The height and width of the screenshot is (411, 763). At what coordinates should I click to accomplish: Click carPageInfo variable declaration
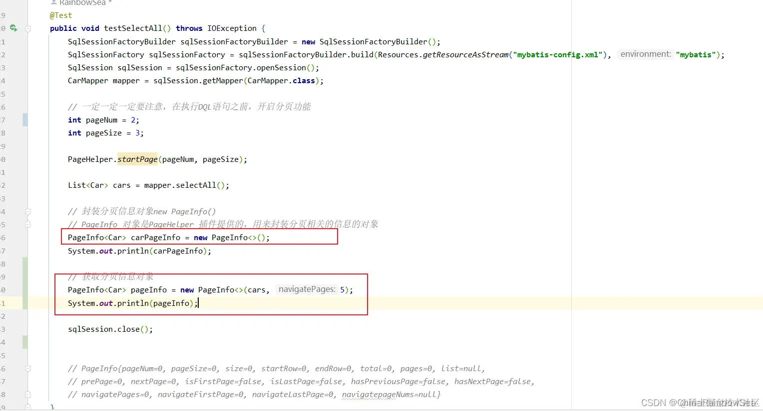click(x=155, y=238)
